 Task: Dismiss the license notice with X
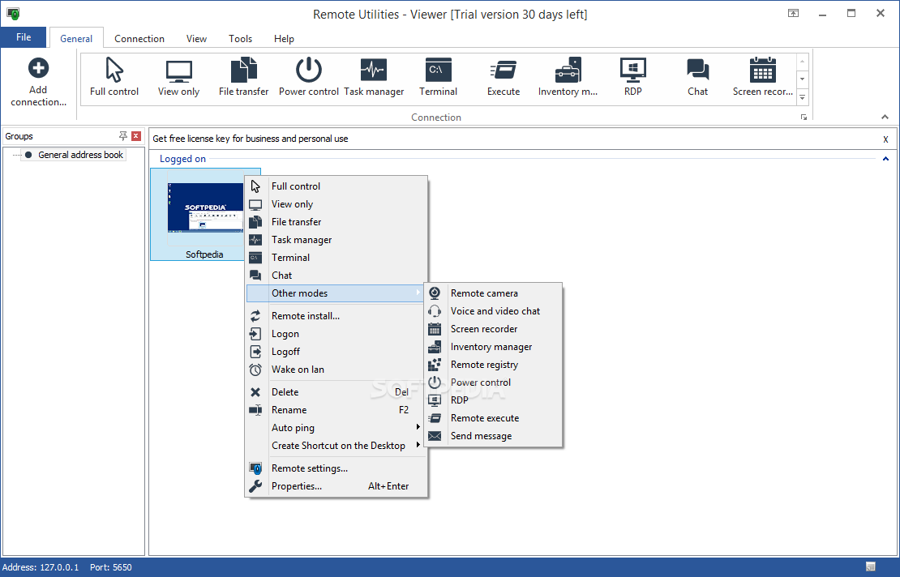tap(885, 139)
